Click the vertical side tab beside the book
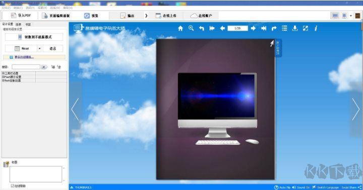 278,48
